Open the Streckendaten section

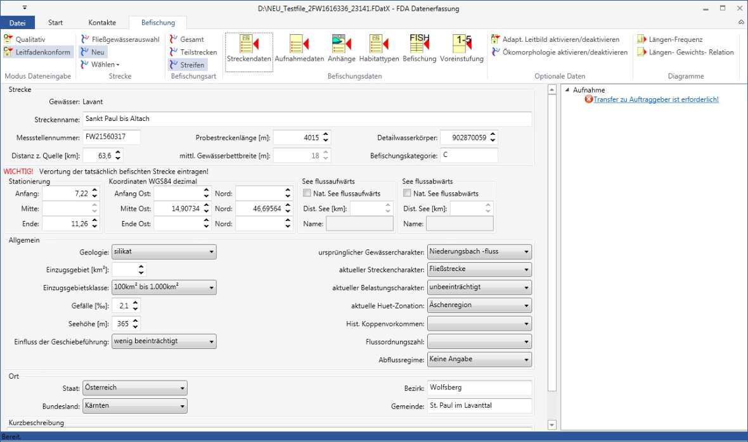click(248, 52)
